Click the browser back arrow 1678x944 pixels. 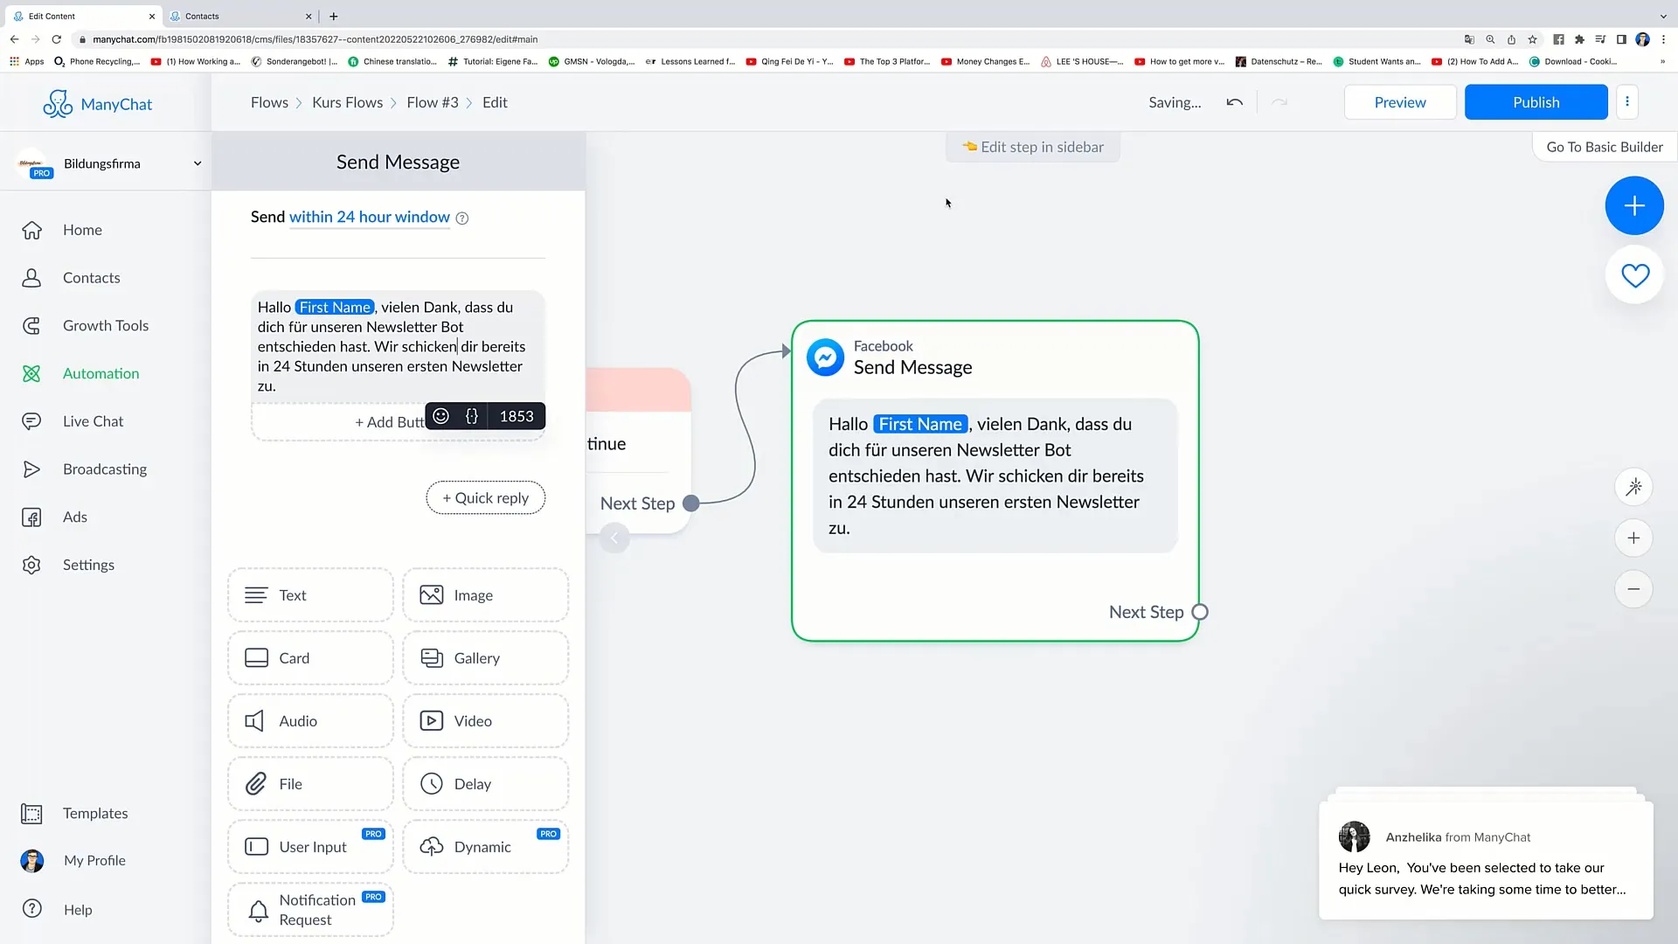pos(14,39)
